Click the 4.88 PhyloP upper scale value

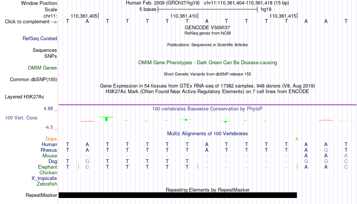tap(48, 109)
